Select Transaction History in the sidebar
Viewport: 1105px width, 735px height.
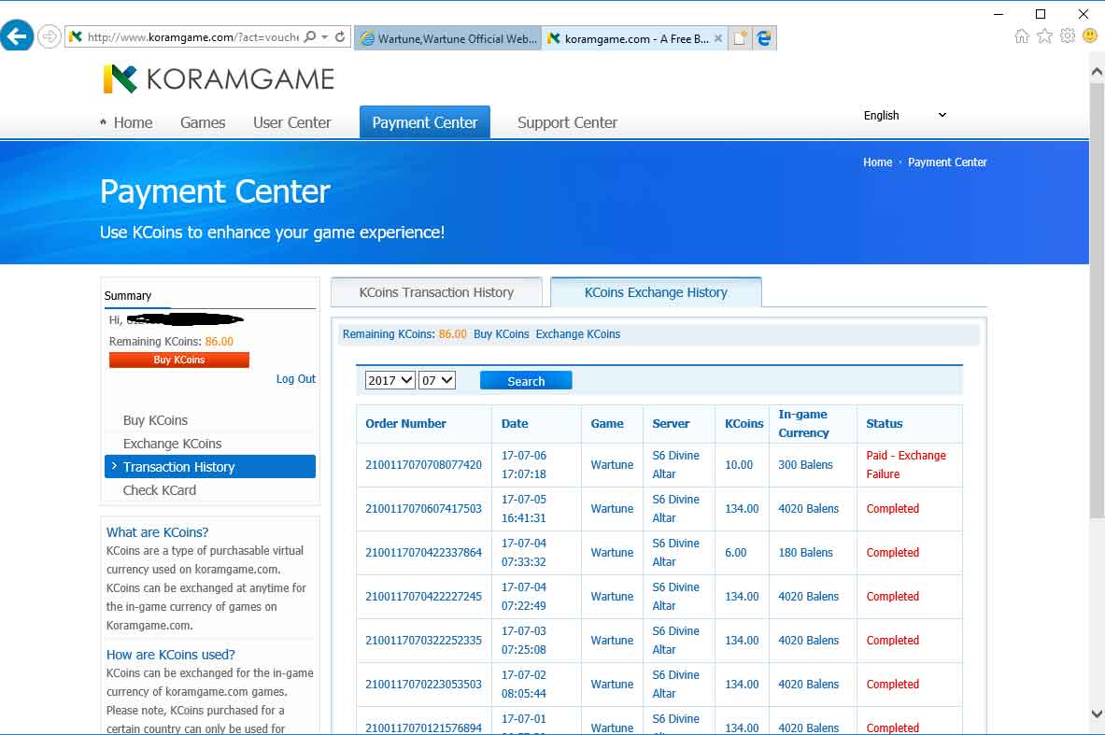click(210, 467)
